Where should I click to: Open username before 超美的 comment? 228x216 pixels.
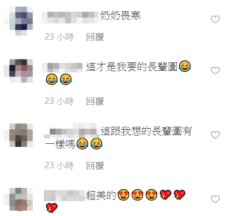coord(64,196)
